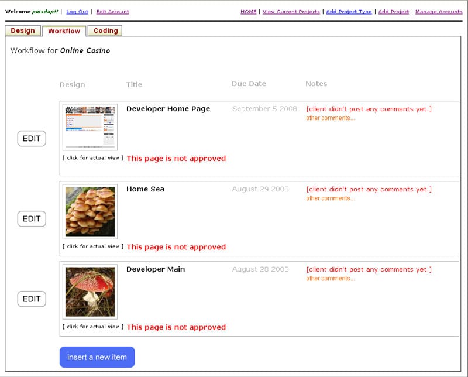
Task: Click EDIT for Home Sea item
Action: click(x=32, y=218)
